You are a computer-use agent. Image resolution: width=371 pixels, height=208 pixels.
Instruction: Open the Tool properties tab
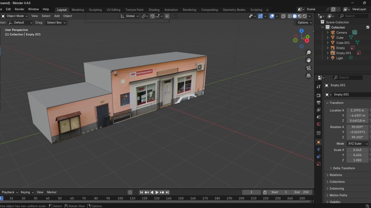[x=319, y=86]
